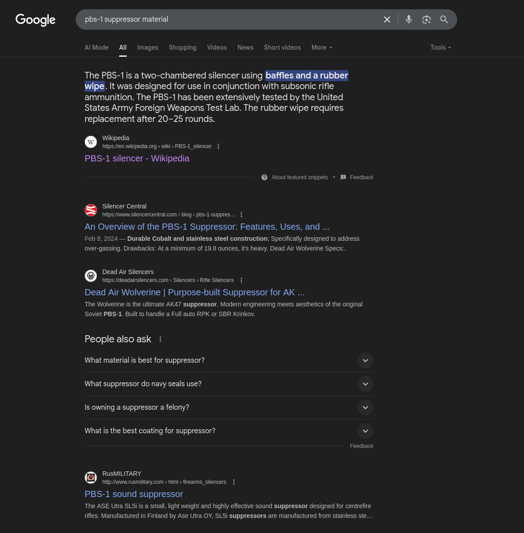Expand 'What suppressor do navy seals use?'
The height and width of the screenshot is (533, 524).
pyautogui.click(x=229, y=384)
